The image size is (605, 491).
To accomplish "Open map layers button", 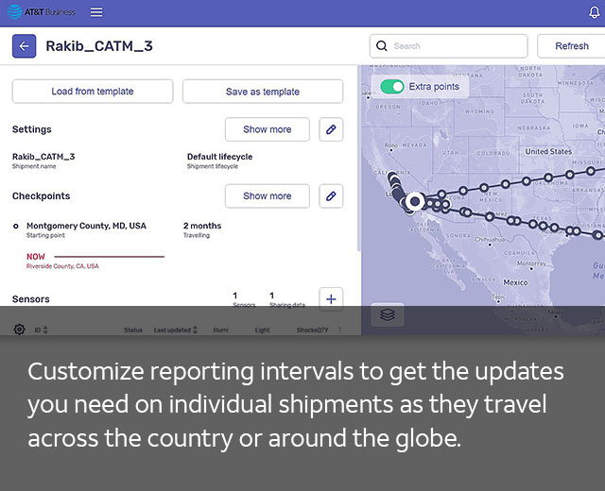I will pos(388,315).
